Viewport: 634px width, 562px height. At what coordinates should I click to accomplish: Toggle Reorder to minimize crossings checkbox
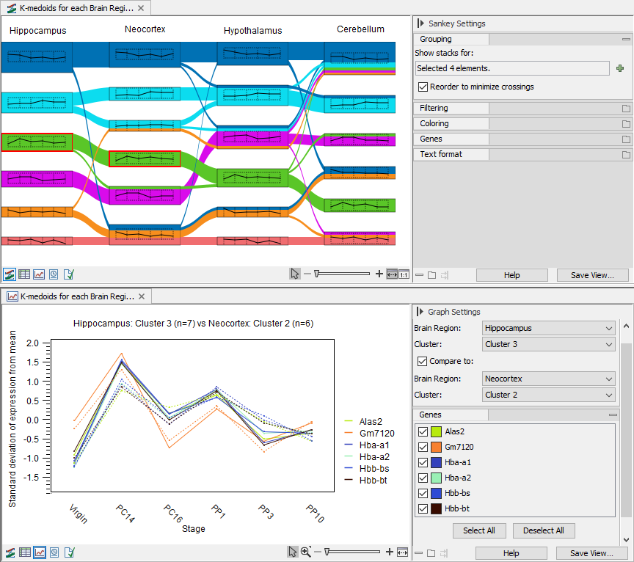click(x=423, y=87)
